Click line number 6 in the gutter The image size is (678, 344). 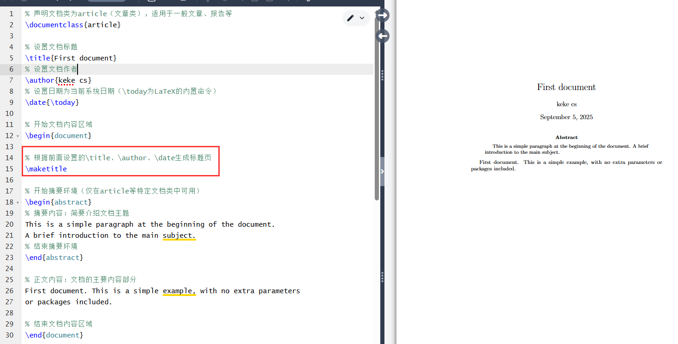point(12,69)
